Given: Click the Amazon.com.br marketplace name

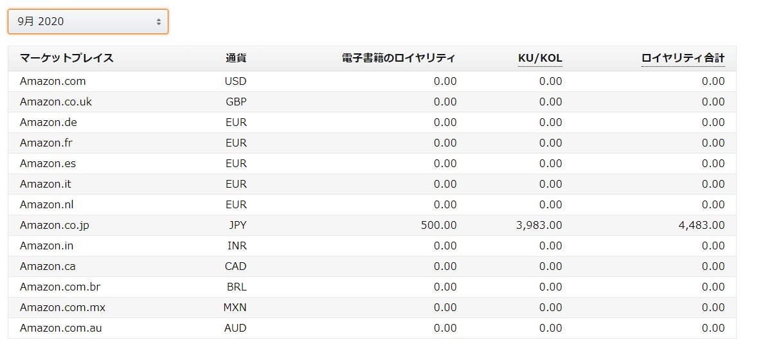Looking at the screenshot, I should click(60, 287).
